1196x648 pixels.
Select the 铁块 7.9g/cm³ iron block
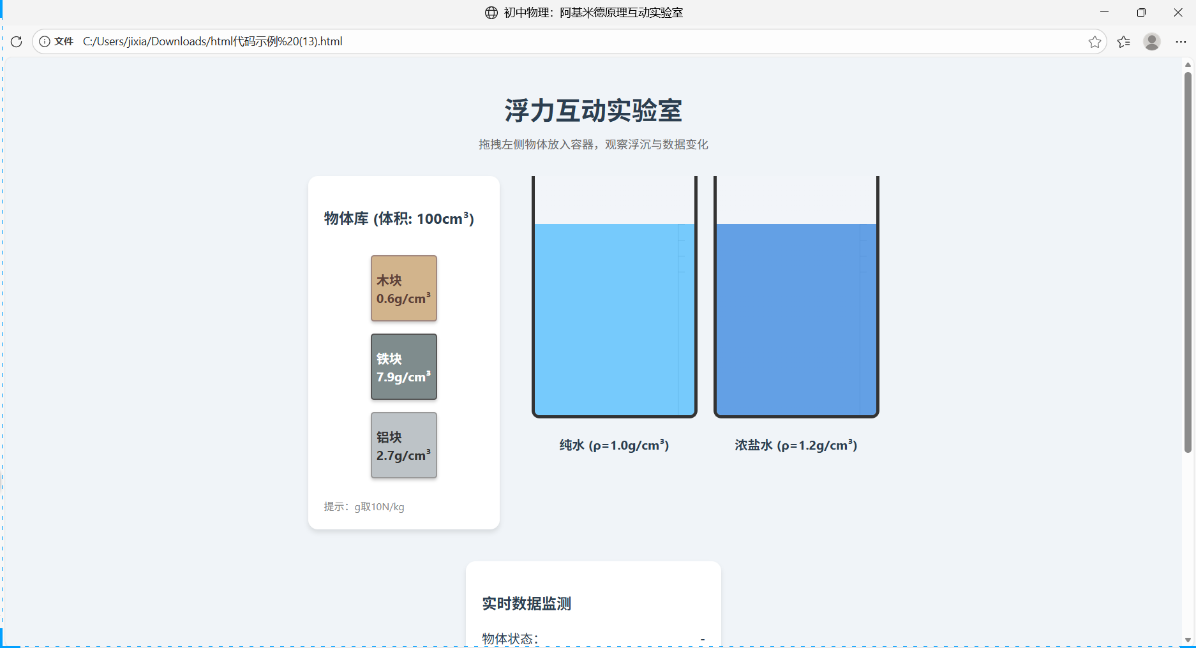[403, 367]
